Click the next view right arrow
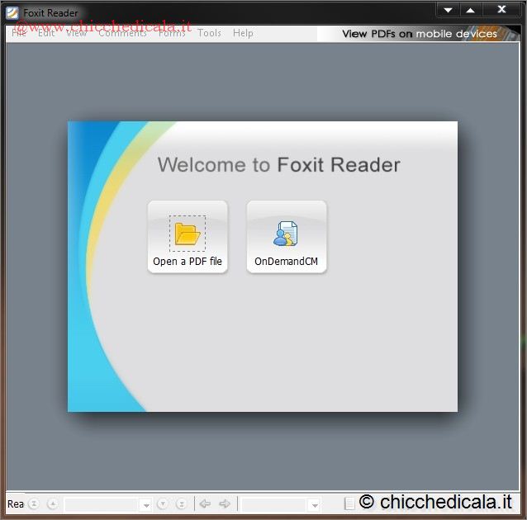The height and width of the screenshot is (520, 527). (224, 503)
